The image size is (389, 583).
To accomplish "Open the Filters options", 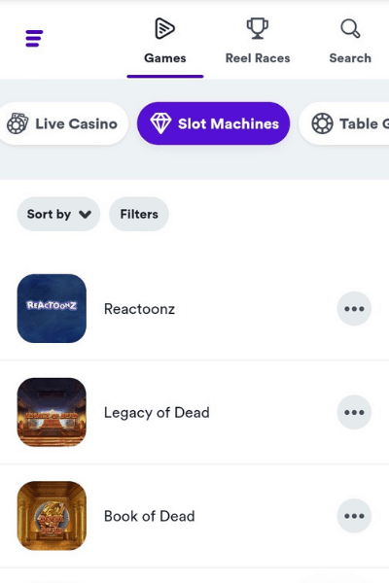I will [139, 214].
